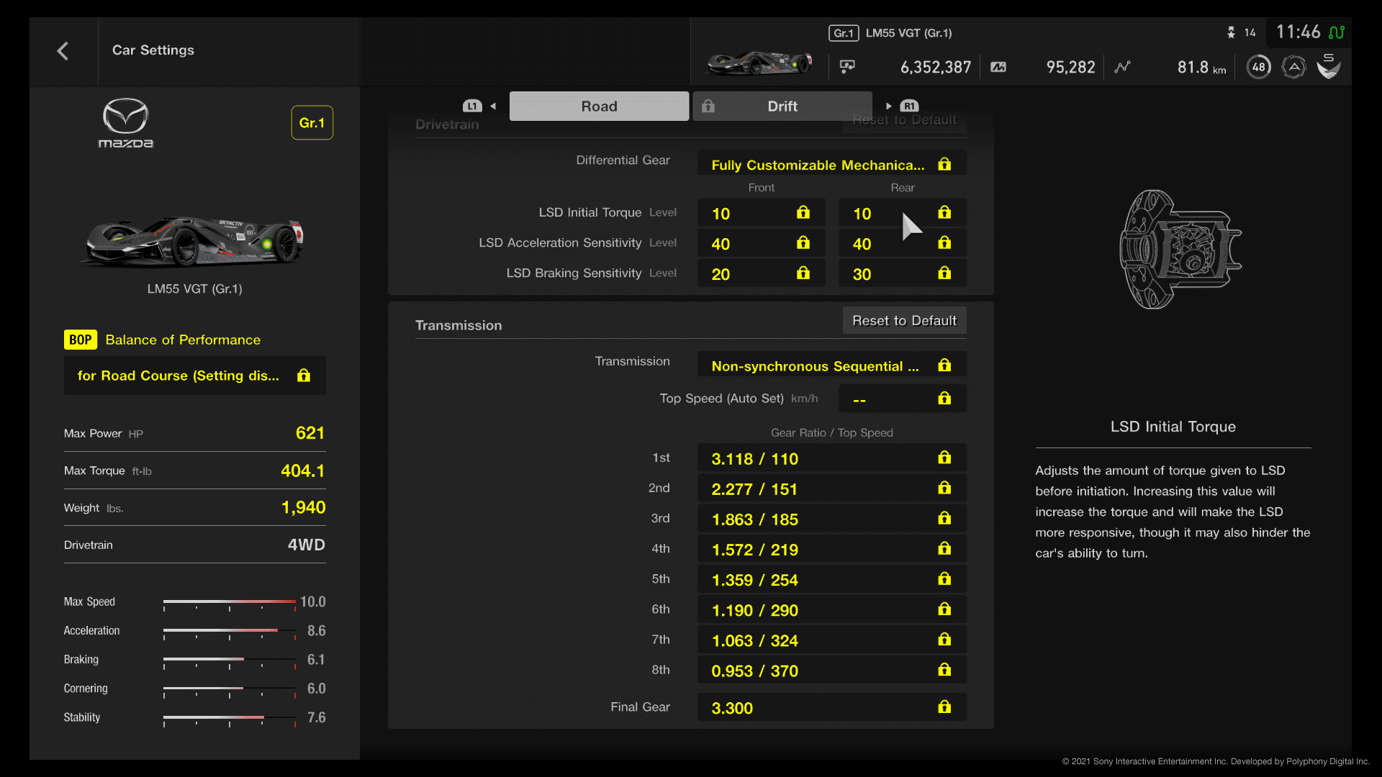Click the mileage points icon beside 95,282
Viewport: 1382px width, 777px height.
pos(998,67)
